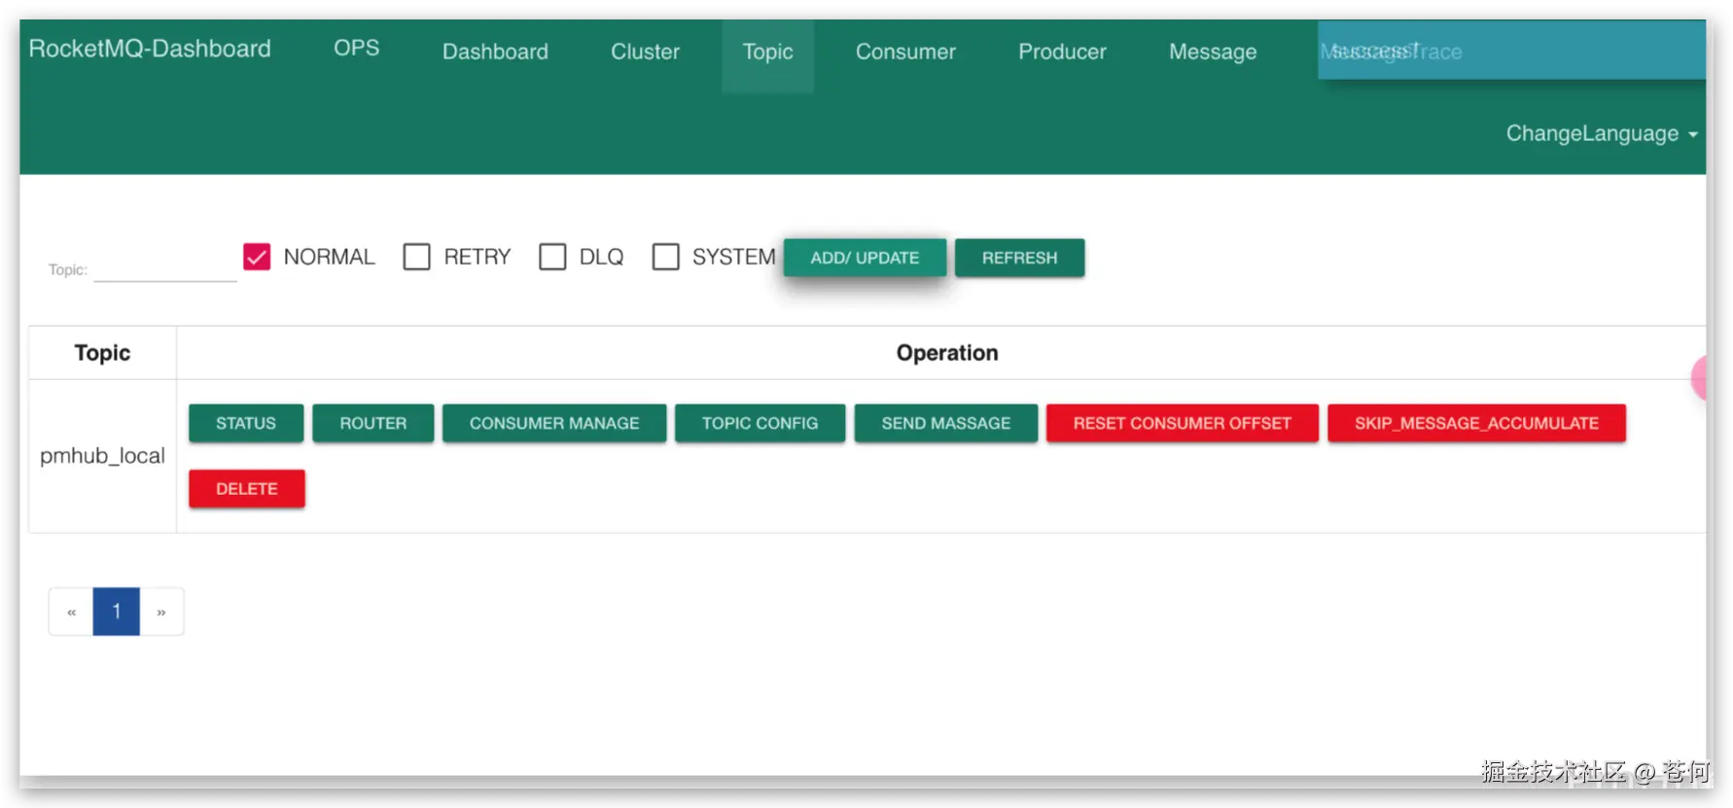Click CONSUMER MANAGE for pmhub_local
Screen dimensions: 1733x808
point(554,423)
